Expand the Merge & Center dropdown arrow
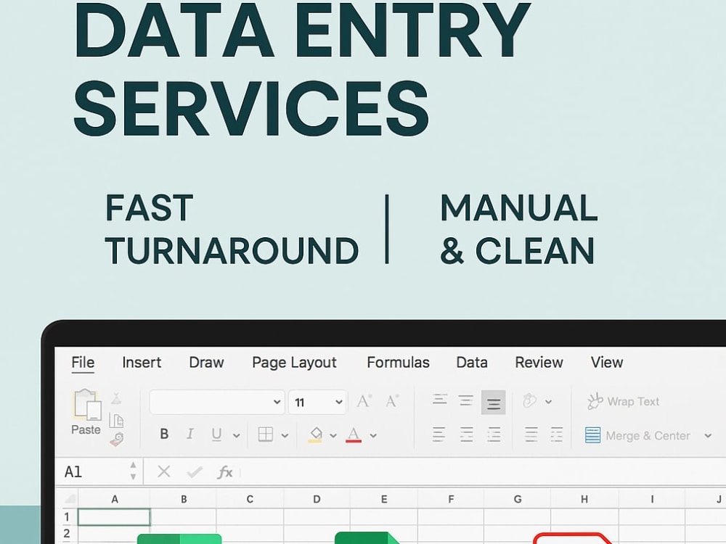 708,436
